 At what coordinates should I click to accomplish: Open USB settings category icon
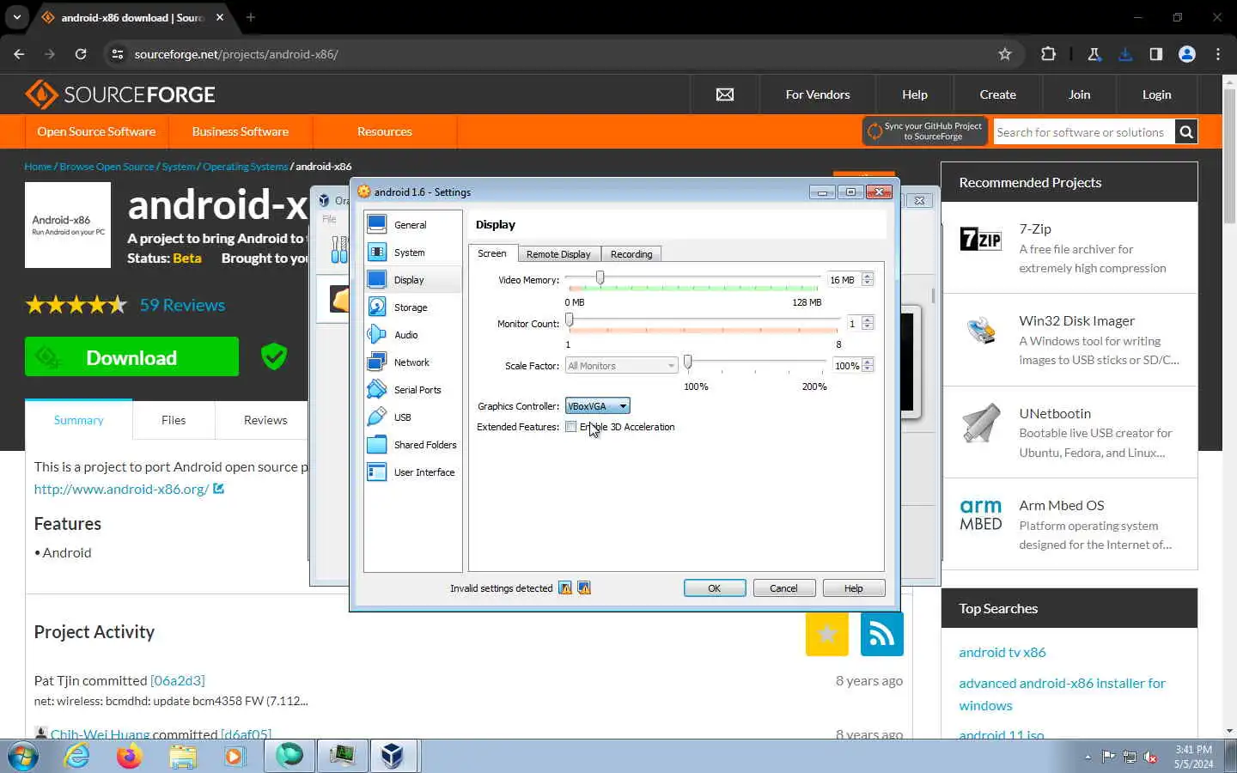(x=376, y=417)
